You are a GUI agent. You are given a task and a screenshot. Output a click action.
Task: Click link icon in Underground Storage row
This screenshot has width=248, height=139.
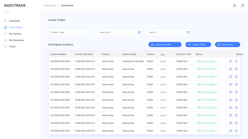coord(231,61)
